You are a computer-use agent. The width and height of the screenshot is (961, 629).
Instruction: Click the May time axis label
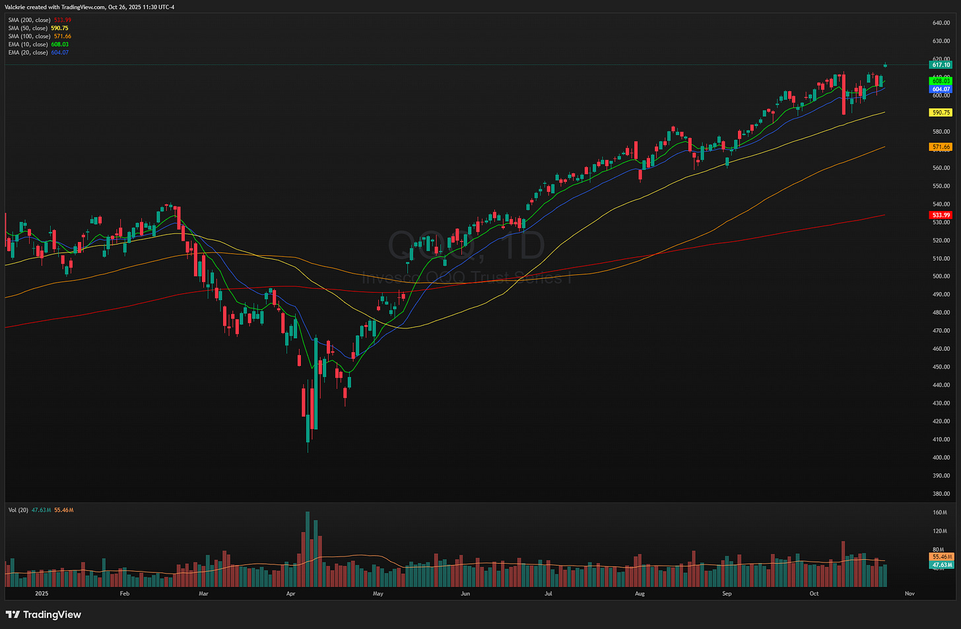click(x=378, y=593)
